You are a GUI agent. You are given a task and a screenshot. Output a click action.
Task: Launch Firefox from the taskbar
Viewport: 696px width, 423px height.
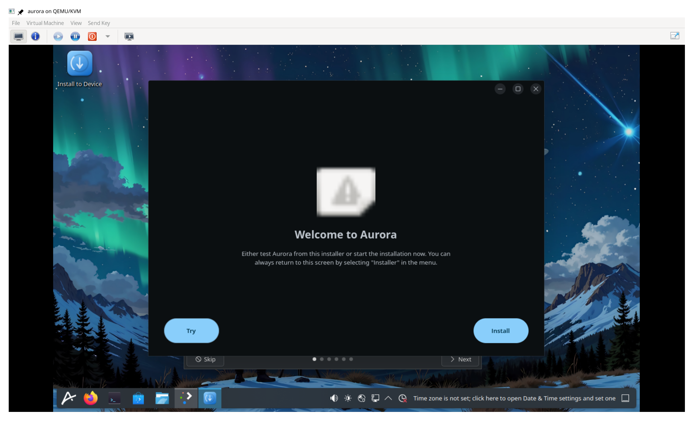coord(91,398)
